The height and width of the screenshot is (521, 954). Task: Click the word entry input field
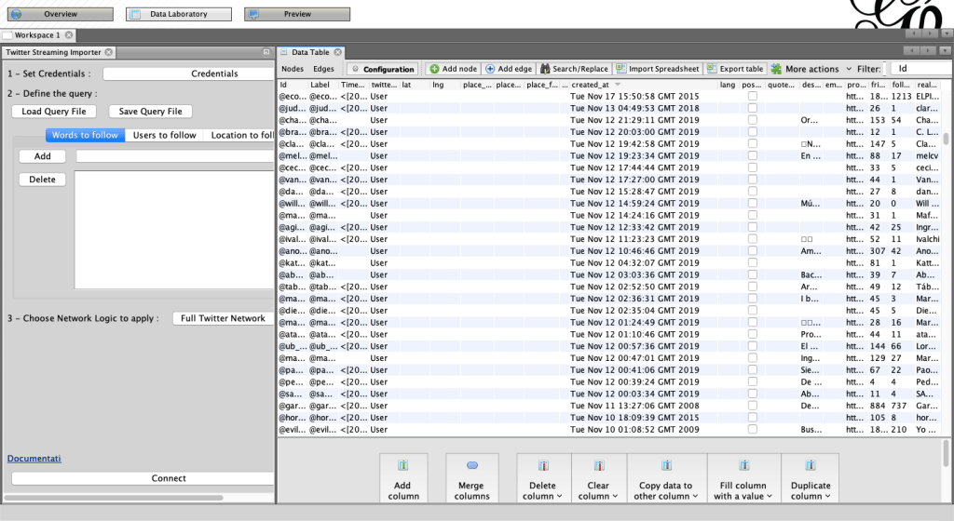[175, 156]
